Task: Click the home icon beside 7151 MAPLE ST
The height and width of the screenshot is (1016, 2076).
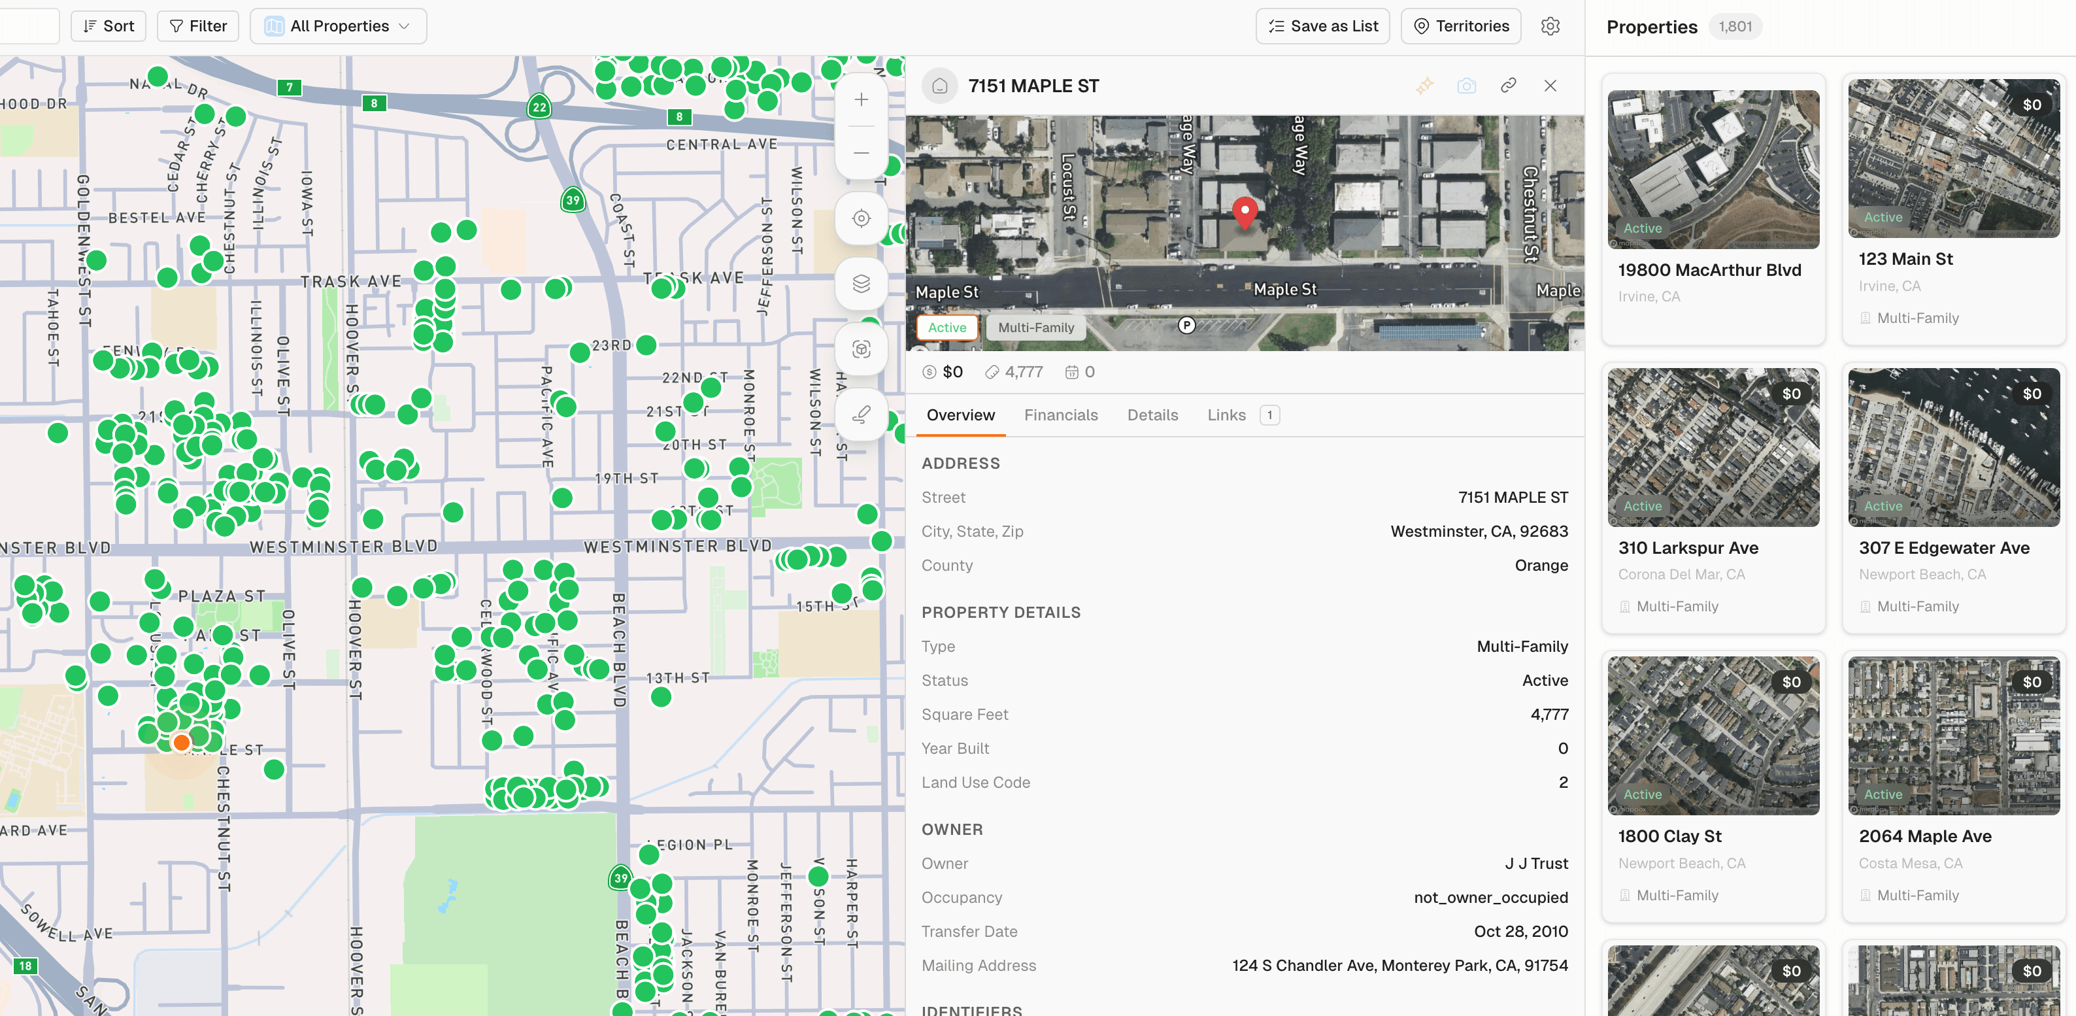Action: [940, 86]
